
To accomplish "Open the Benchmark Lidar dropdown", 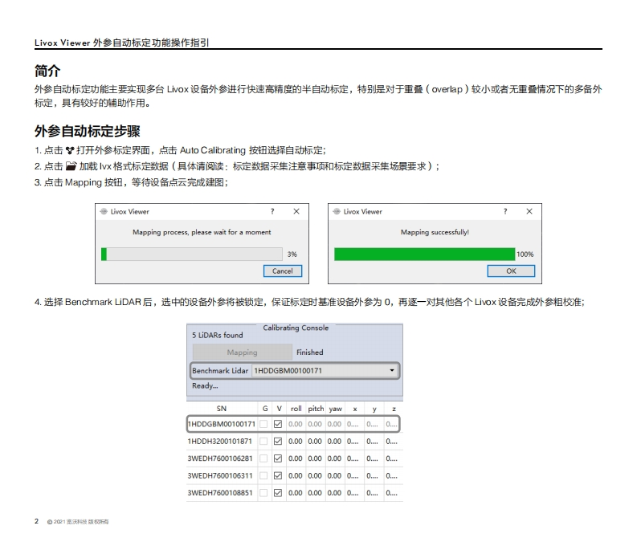I will click(x=392, y=371).
